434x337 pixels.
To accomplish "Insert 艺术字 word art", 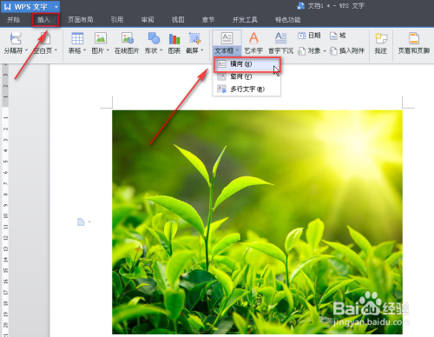I will [253, 43].
